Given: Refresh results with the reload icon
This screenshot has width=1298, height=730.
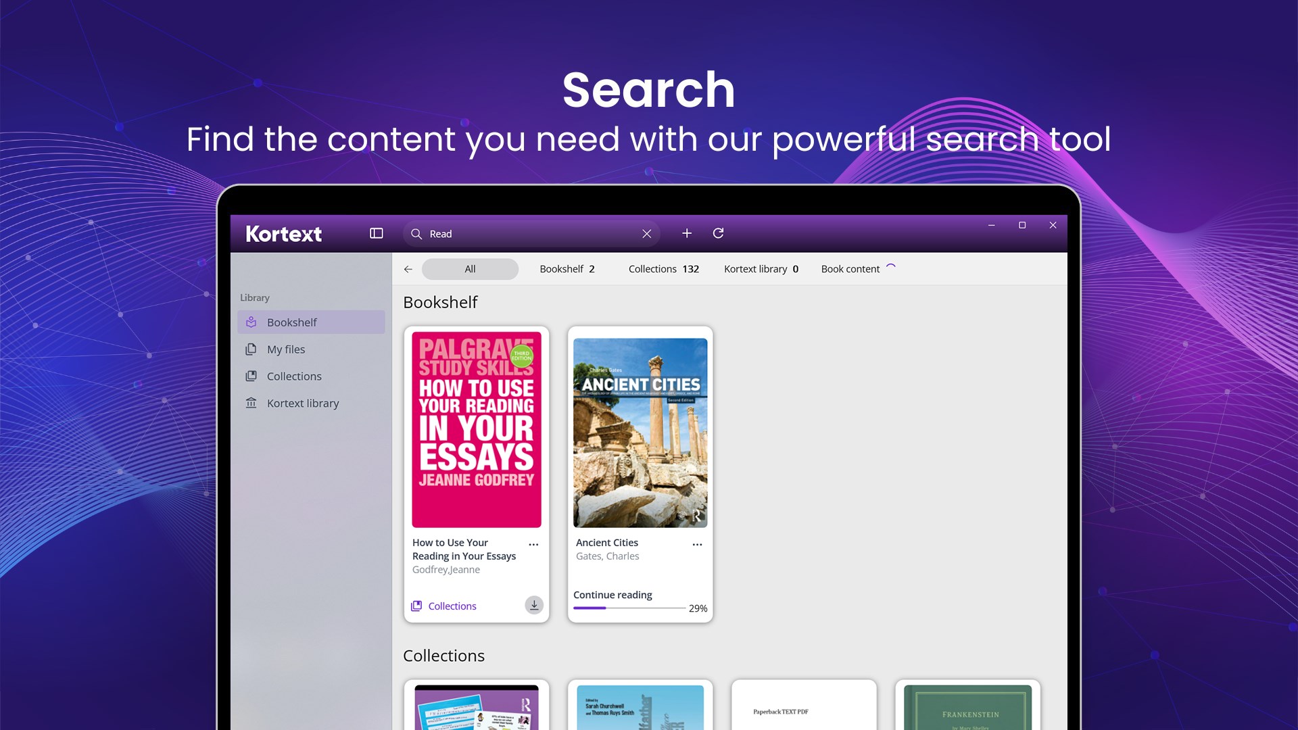Looking at the screenshot, I should [719, 233].
